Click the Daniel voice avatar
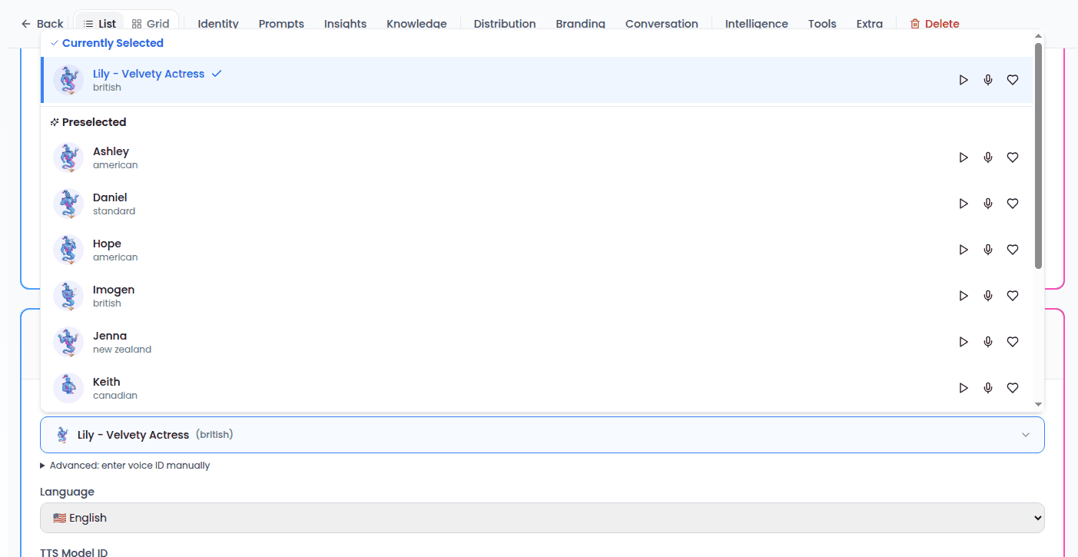This screenshot has height=557, width=1078. [68, 204]
